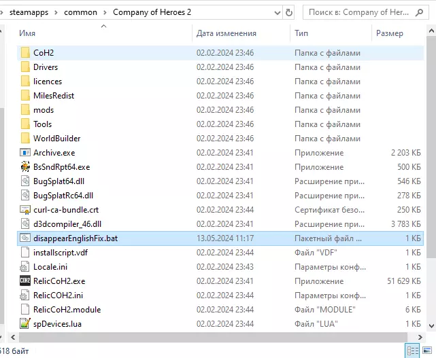Select the MilesRedist folder icon

click(x=25, y=96)
